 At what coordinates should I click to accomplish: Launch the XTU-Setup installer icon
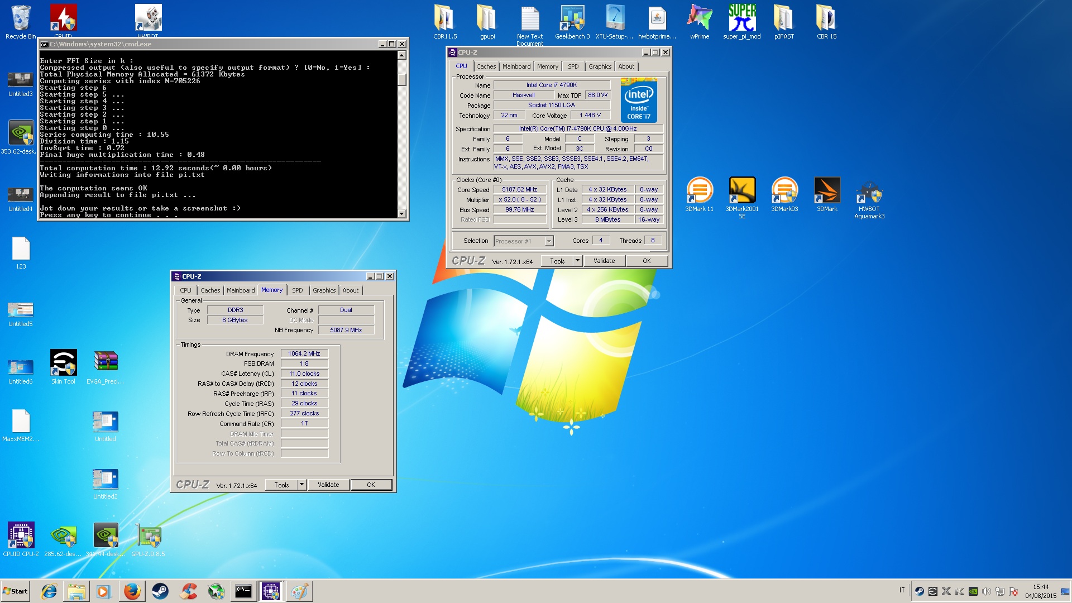tap(615, 22)
